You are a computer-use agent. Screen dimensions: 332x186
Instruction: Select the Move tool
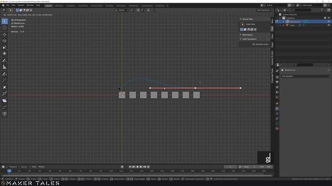(x=5, y=35)
